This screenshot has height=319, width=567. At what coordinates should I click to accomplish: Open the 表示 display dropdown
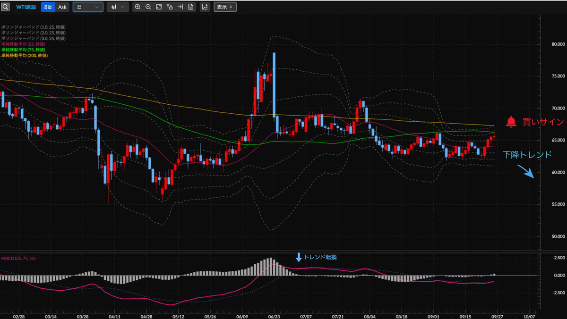(225, 7)
